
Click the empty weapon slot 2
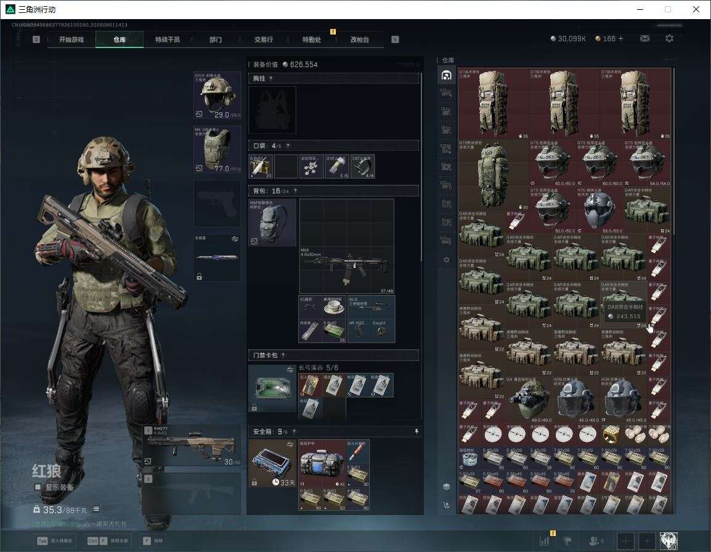coord(192,493)
